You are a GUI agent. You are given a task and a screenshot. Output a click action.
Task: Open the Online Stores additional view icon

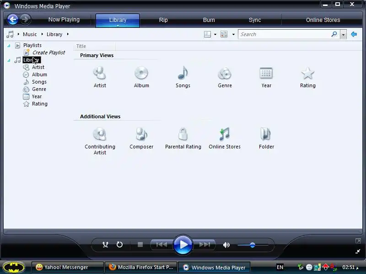coord(225,134)
